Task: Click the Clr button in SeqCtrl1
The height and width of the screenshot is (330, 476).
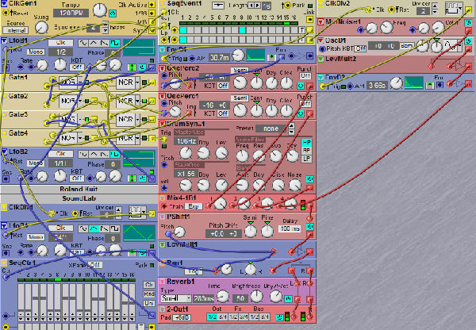Action: tap(149, 285)
